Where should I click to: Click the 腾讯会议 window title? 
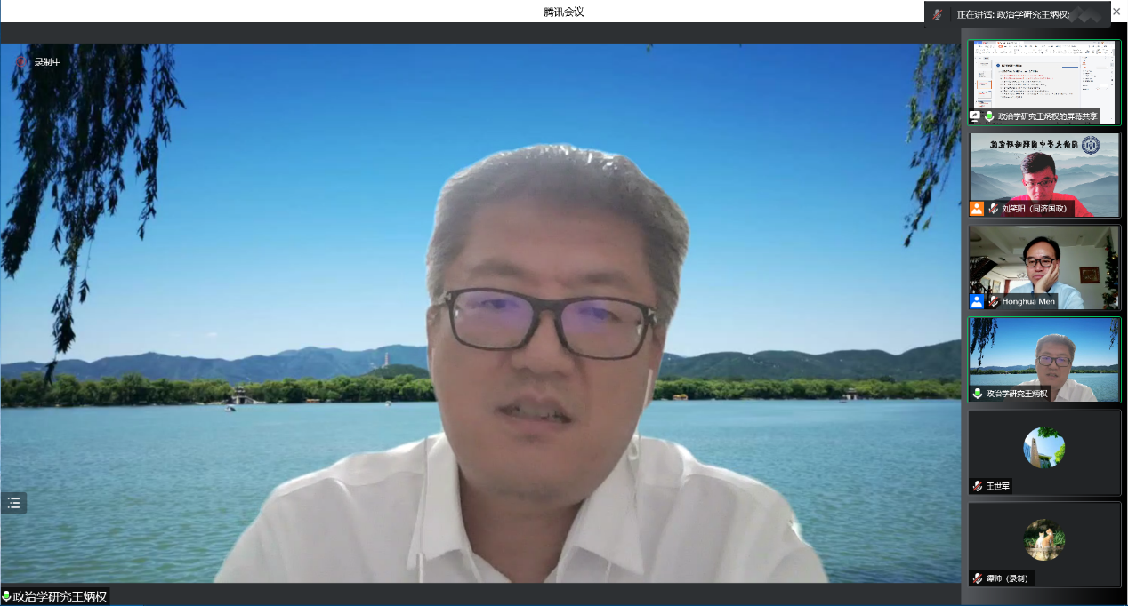pyautogui.click(x=564, y=12)
